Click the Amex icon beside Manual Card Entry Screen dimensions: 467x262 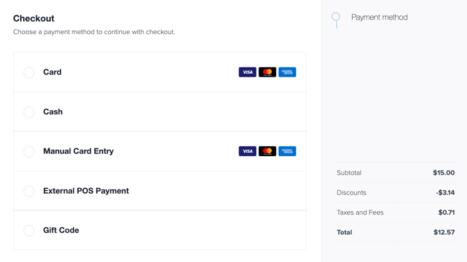coord(287,151)
